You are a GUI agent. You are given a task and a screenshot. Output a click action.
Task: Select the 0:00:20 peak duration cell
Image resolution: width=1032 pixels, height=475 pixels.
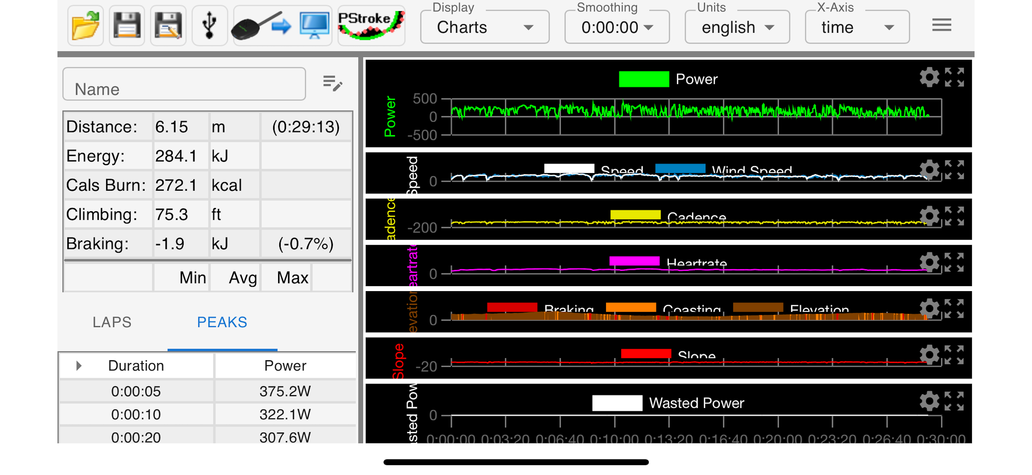(x=136, y=437)
